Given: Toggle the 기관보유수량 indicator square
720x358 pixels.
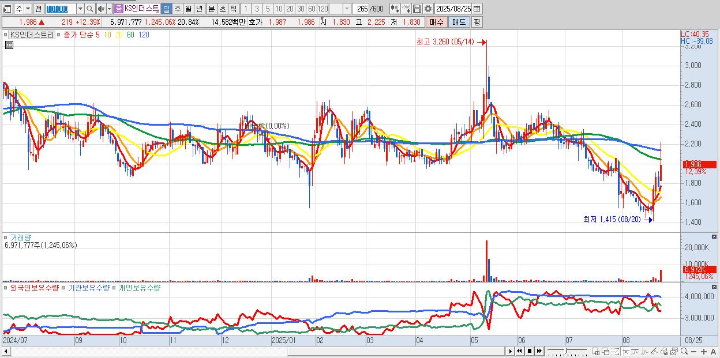Looking at the screenshot, I should [64, 288].
